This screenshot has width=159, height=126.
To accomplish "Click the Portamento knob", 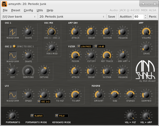I will [x=13, y=116].
